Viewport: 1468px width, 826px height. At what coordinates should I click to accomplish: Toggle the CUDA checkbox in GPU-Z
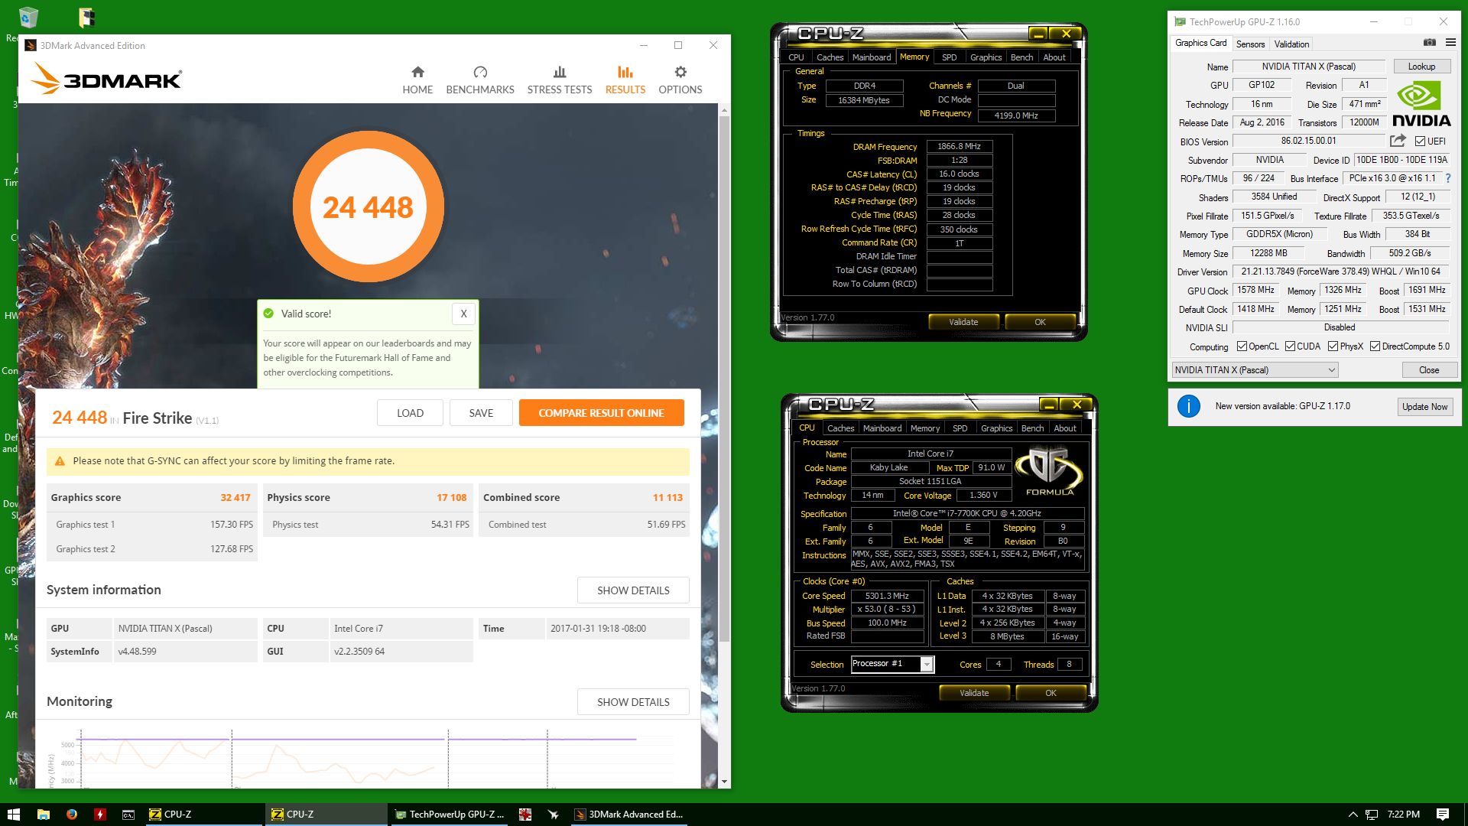point(1290,346)
